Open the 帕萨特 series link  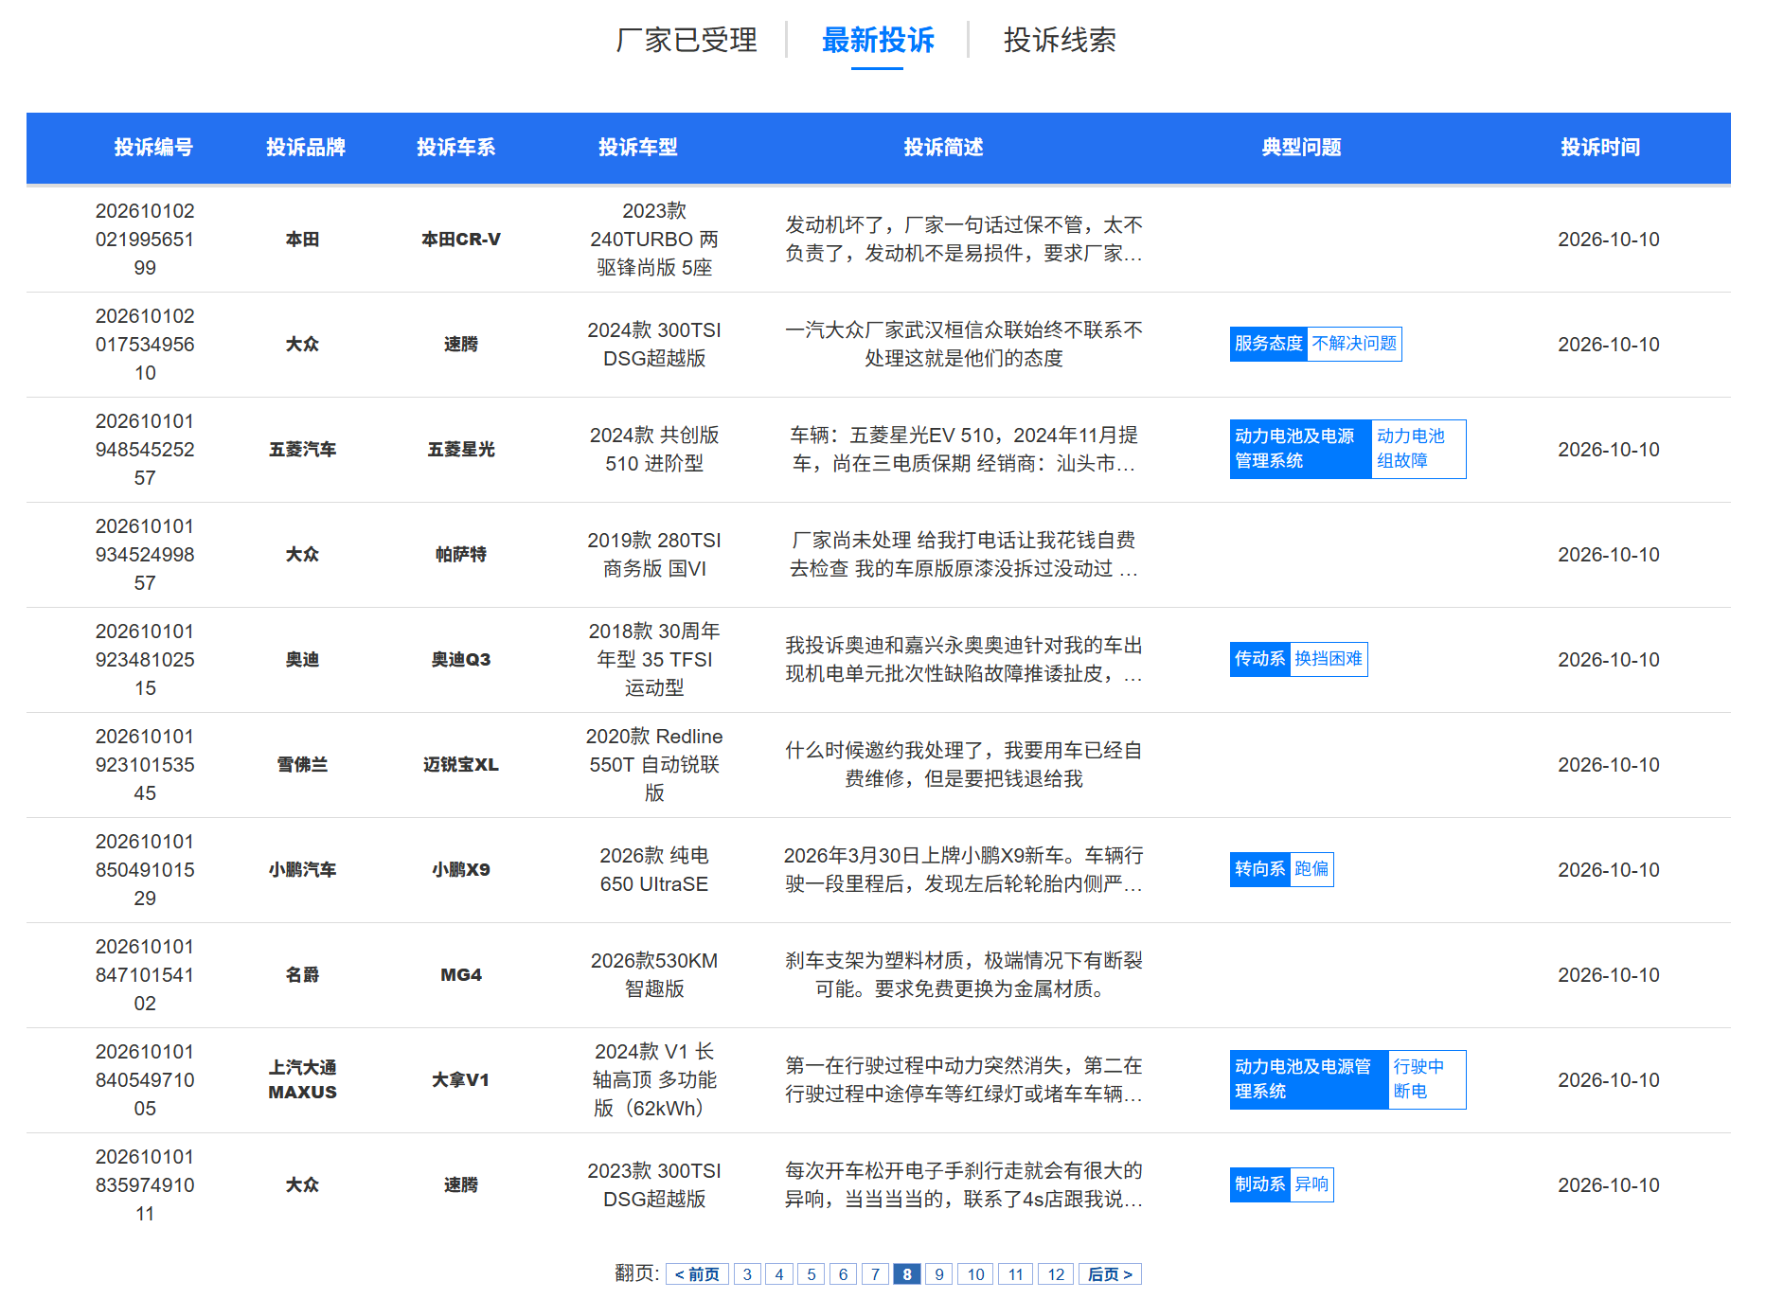point(461,555)
